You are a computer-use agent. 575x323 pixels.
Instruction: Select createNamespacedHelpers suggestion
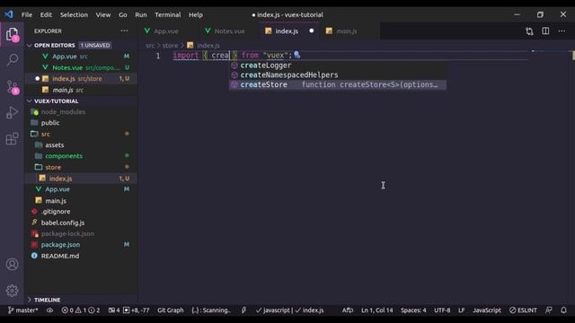(x=338, y=75)
